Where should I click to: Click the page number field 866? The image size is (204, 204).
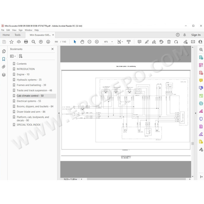coord(56,42)
